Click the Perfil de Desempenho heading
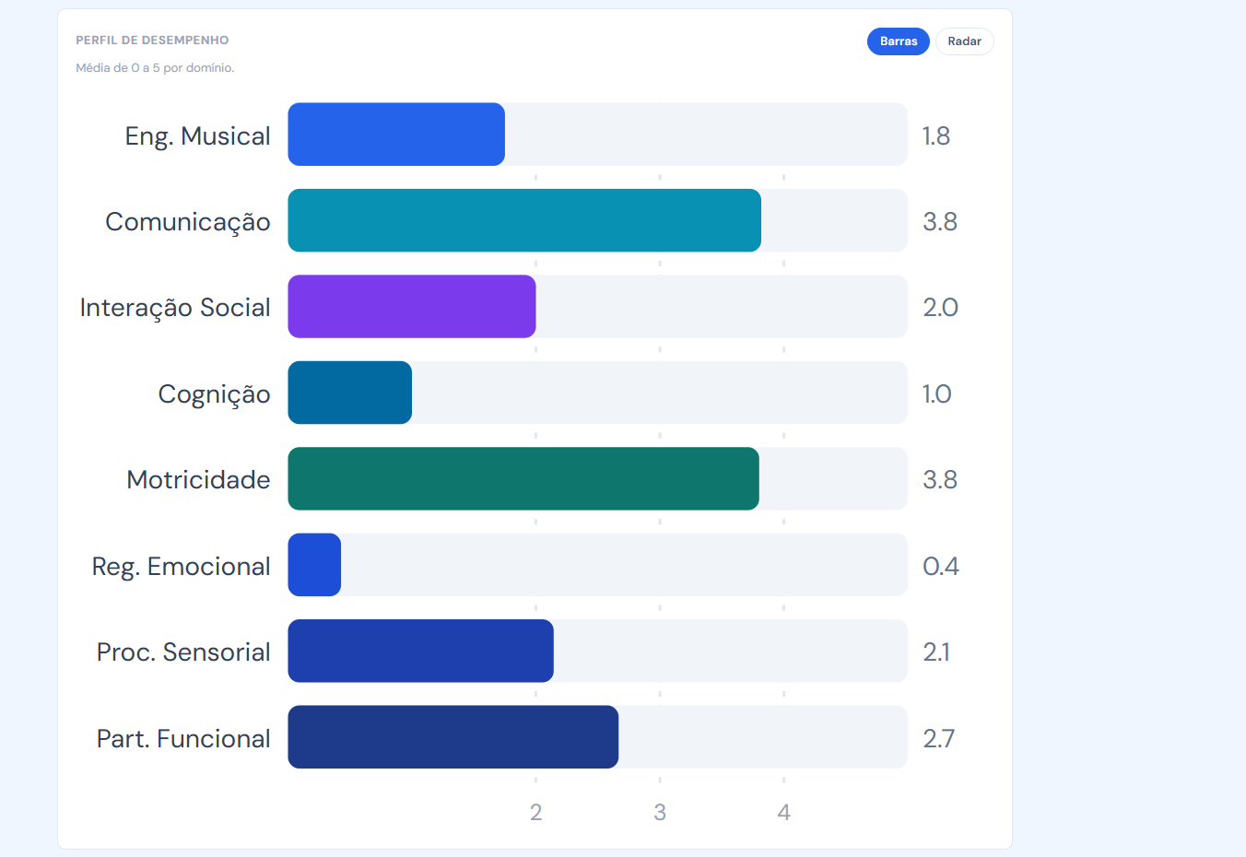This screenshot has width=1246, height=857. tap(152, 41)
